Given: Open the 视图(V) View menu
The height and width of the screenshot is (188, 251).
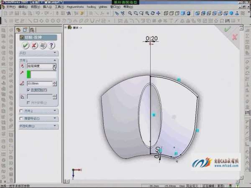Looking at the screenshot, I should point(35,7).
